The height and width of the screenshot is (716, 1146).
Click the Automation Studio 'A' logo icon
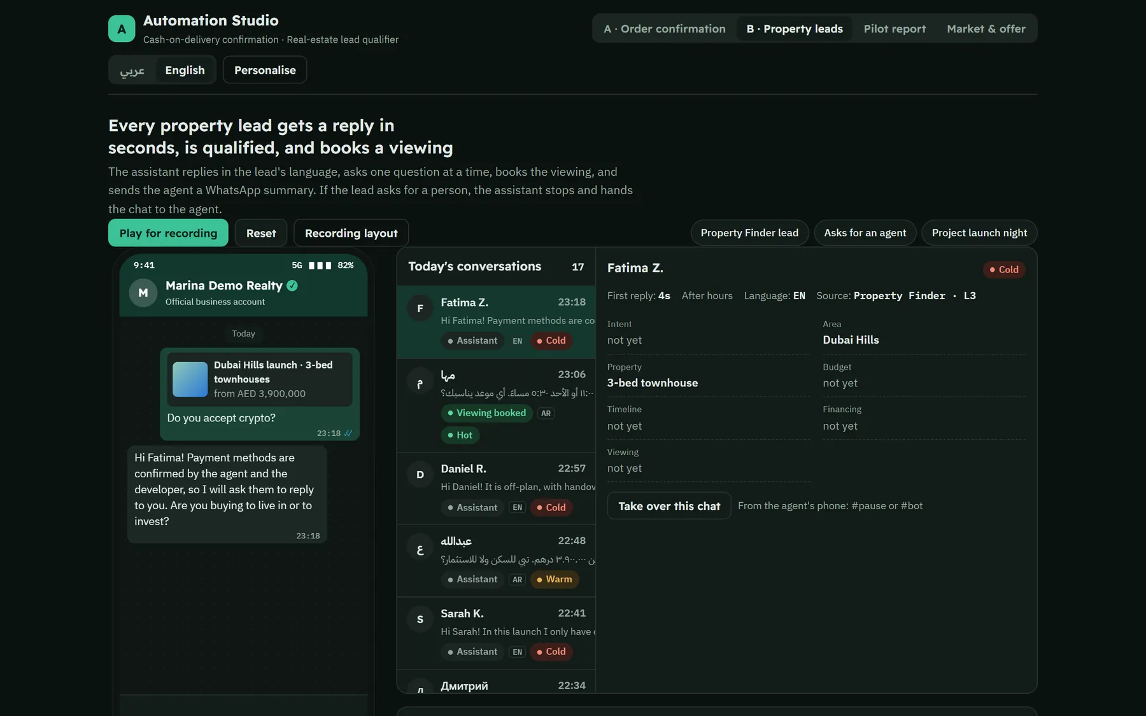[122, 29]
